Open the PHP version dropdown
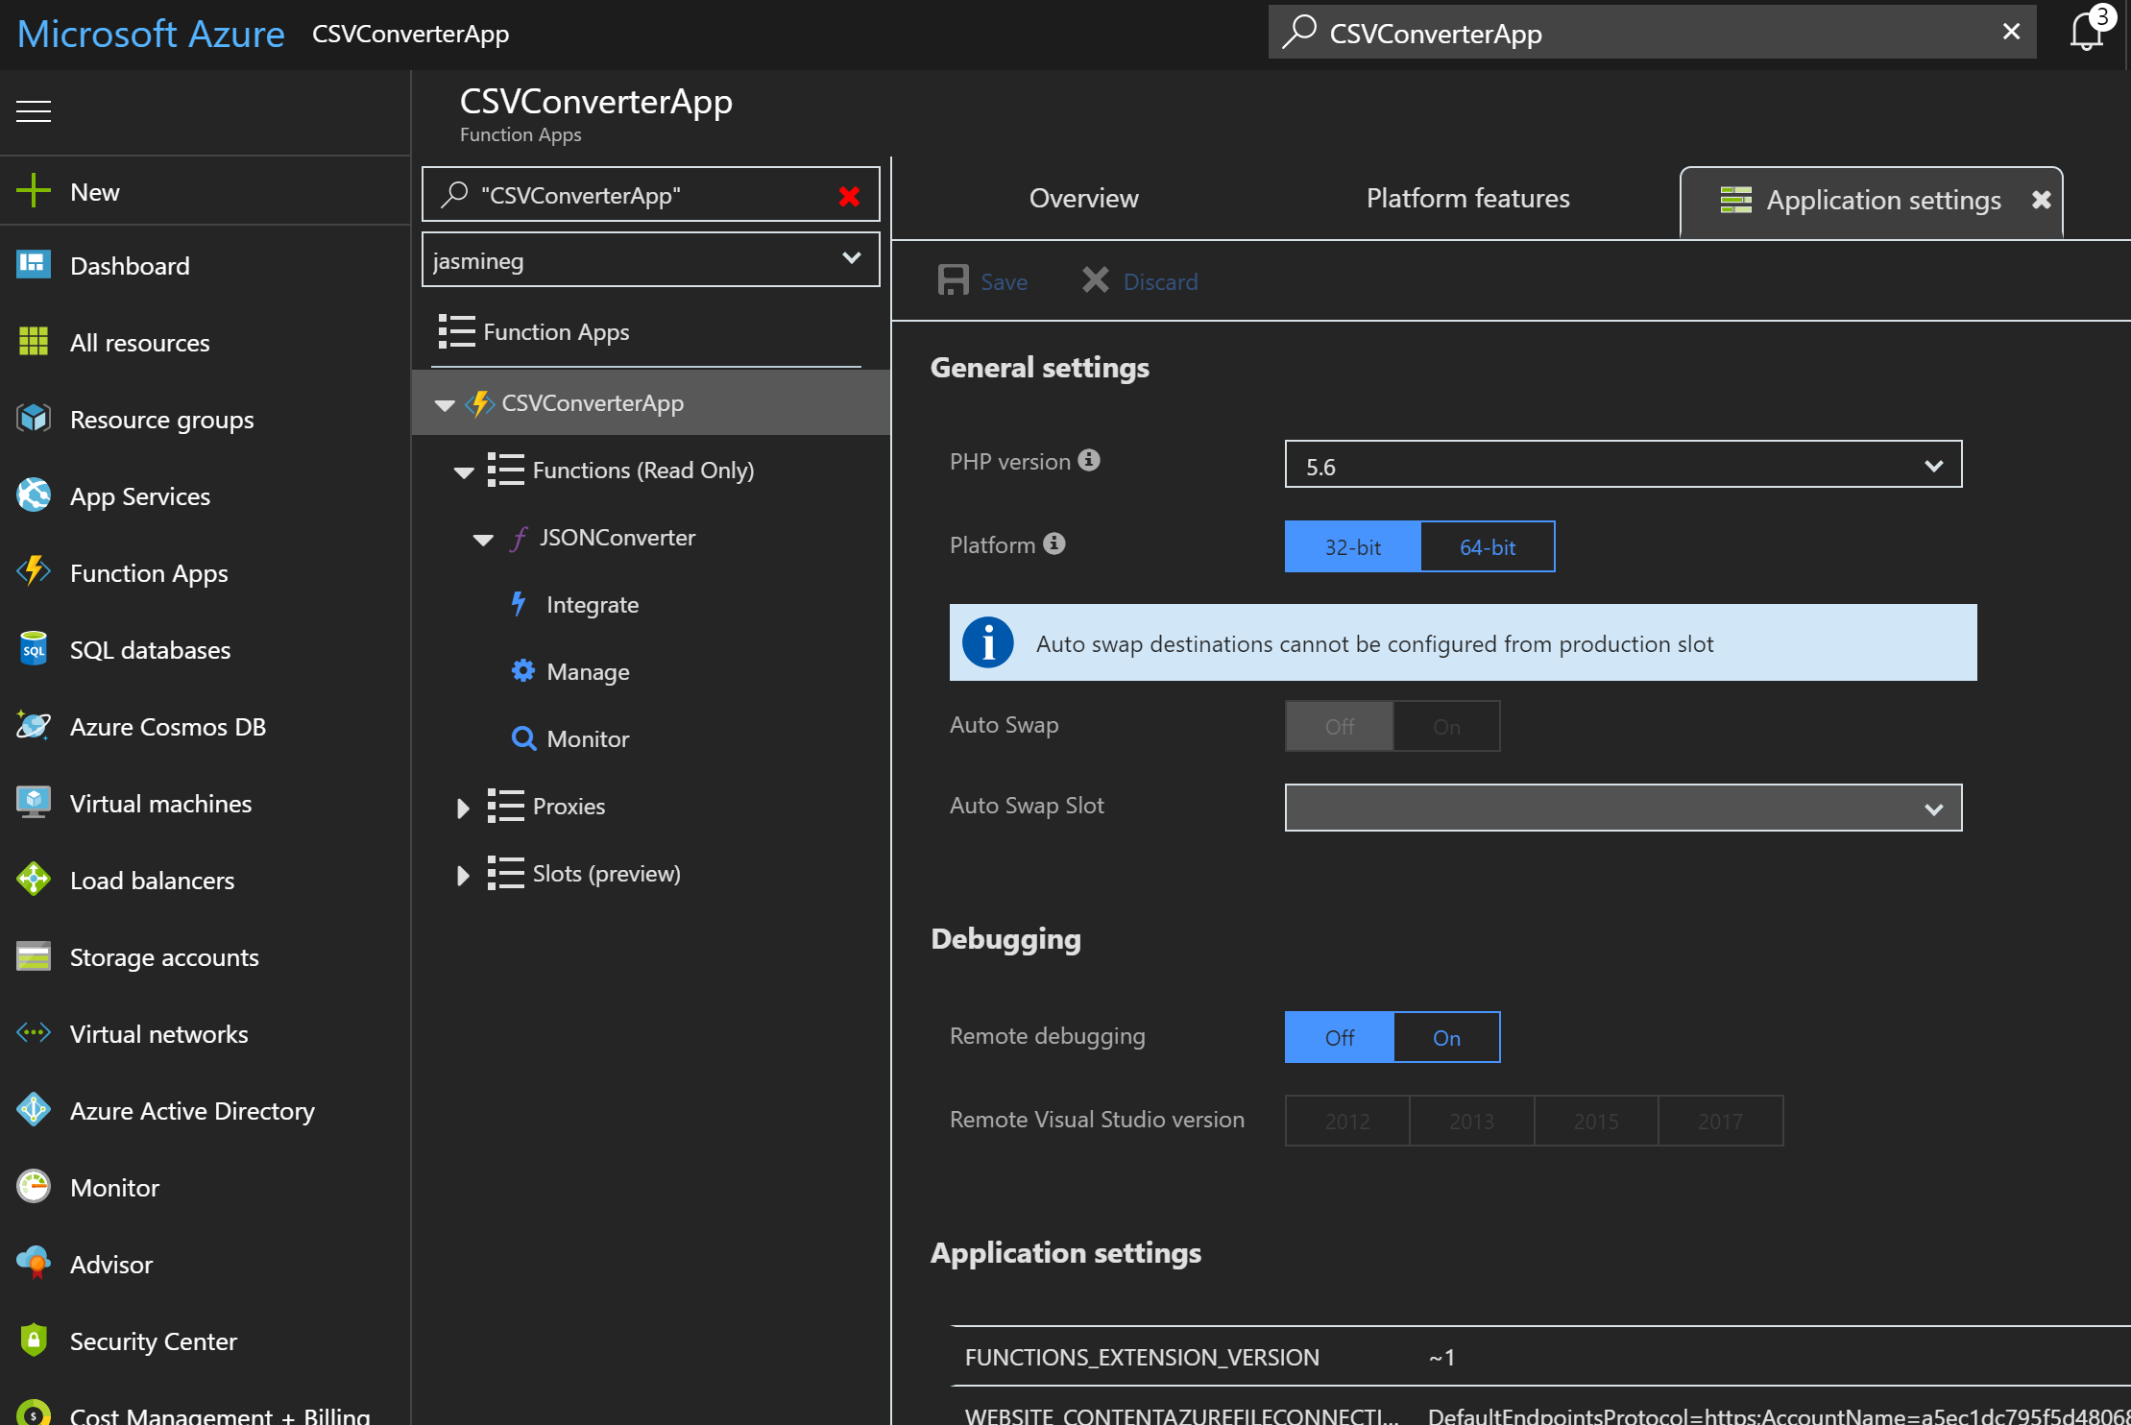Viewport: 2131px width, 1425px height. (1622, 466)
